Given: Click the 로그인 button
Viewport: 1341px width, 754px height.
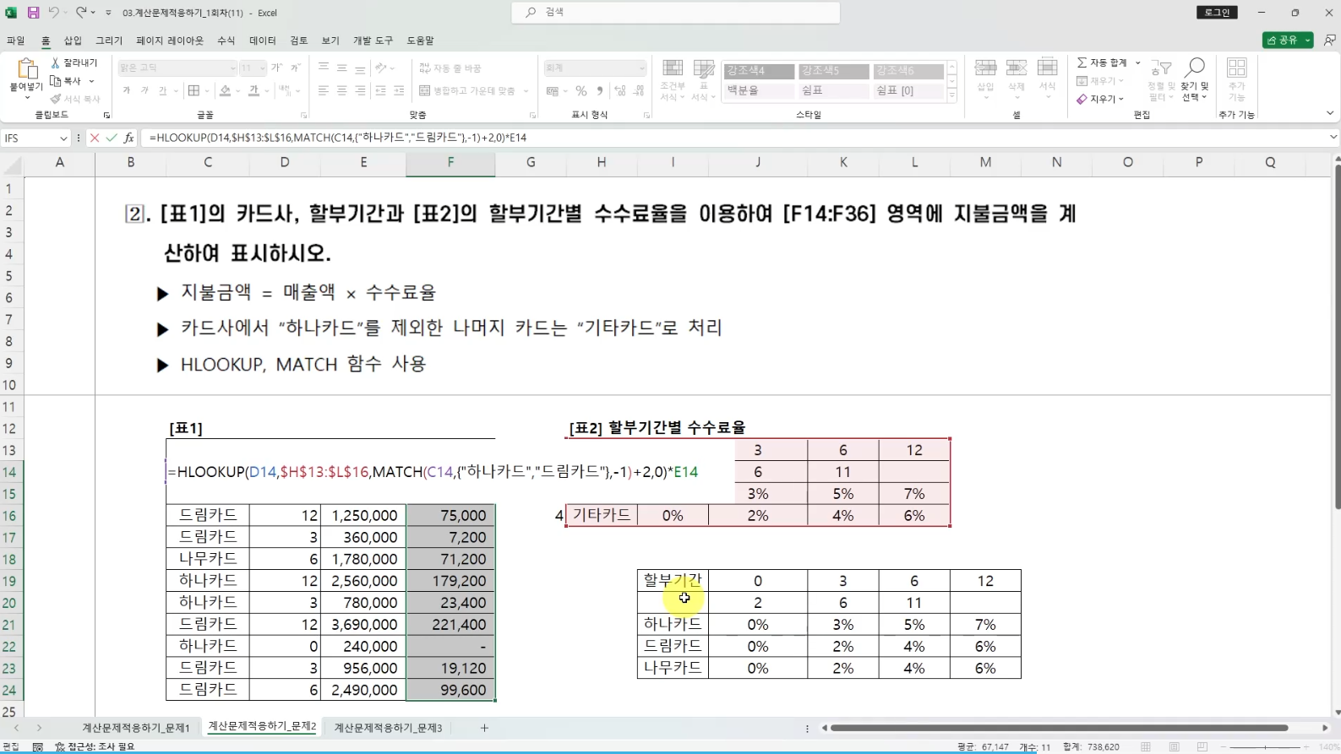Looking at the screenshot, I should (1217, 13).
